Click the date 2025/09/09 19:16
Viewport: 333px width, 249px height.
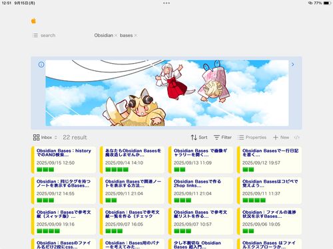tap(55, 224)
